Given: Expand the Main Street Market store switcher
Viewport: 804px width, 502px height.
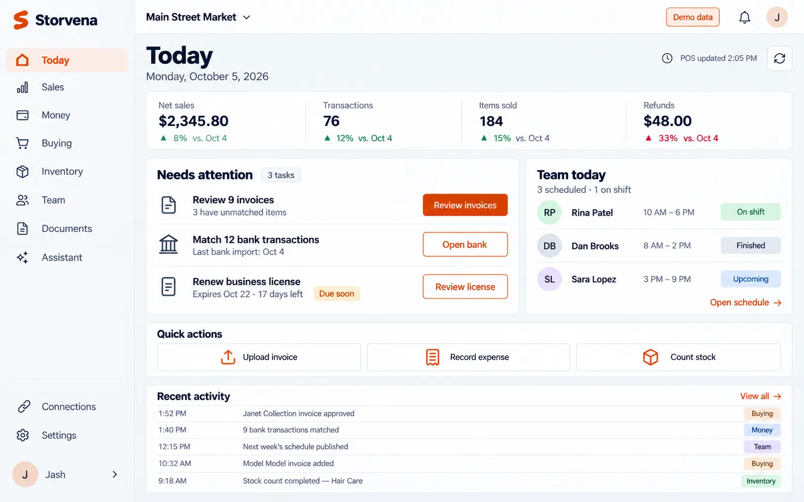Looking at the screenshot, I should point(198,17).
